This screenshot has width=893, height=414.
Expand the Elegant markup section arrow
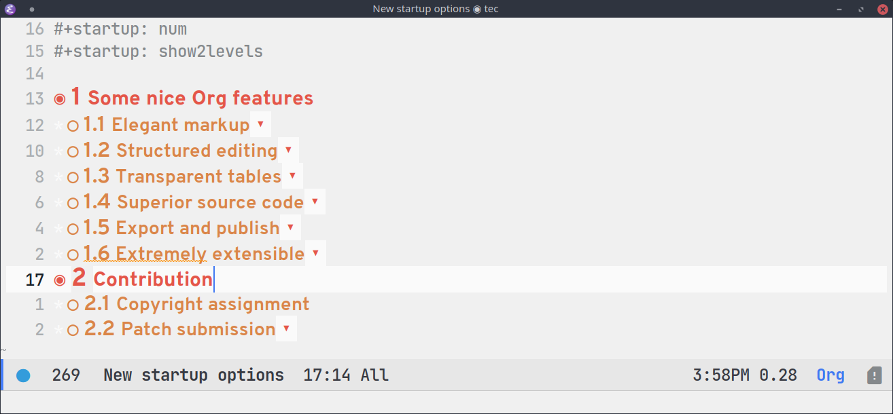(x=260, y=124)
